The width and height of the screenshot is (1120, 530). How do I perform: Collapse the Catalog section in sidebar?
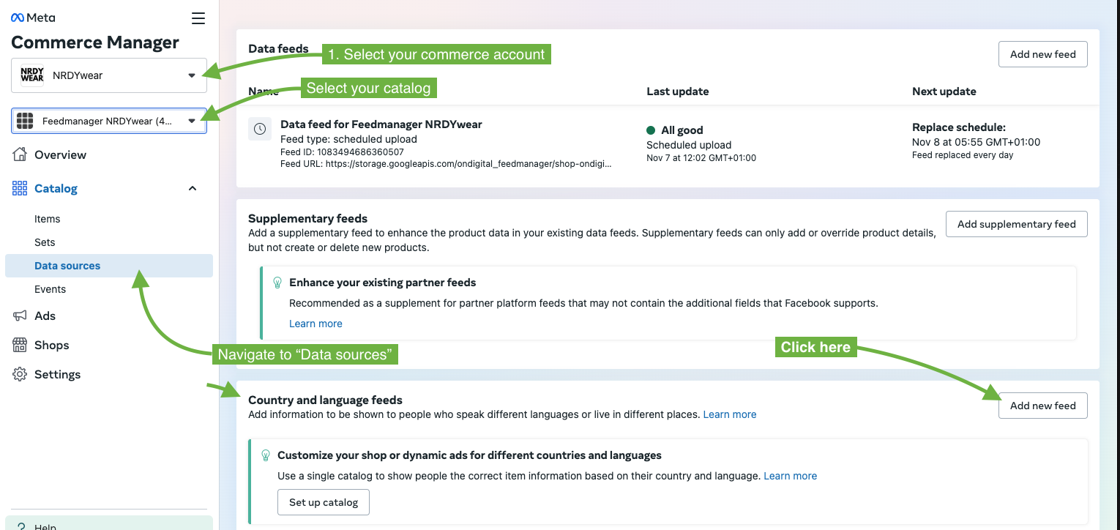pyautogui.click(x=192, y=188)
